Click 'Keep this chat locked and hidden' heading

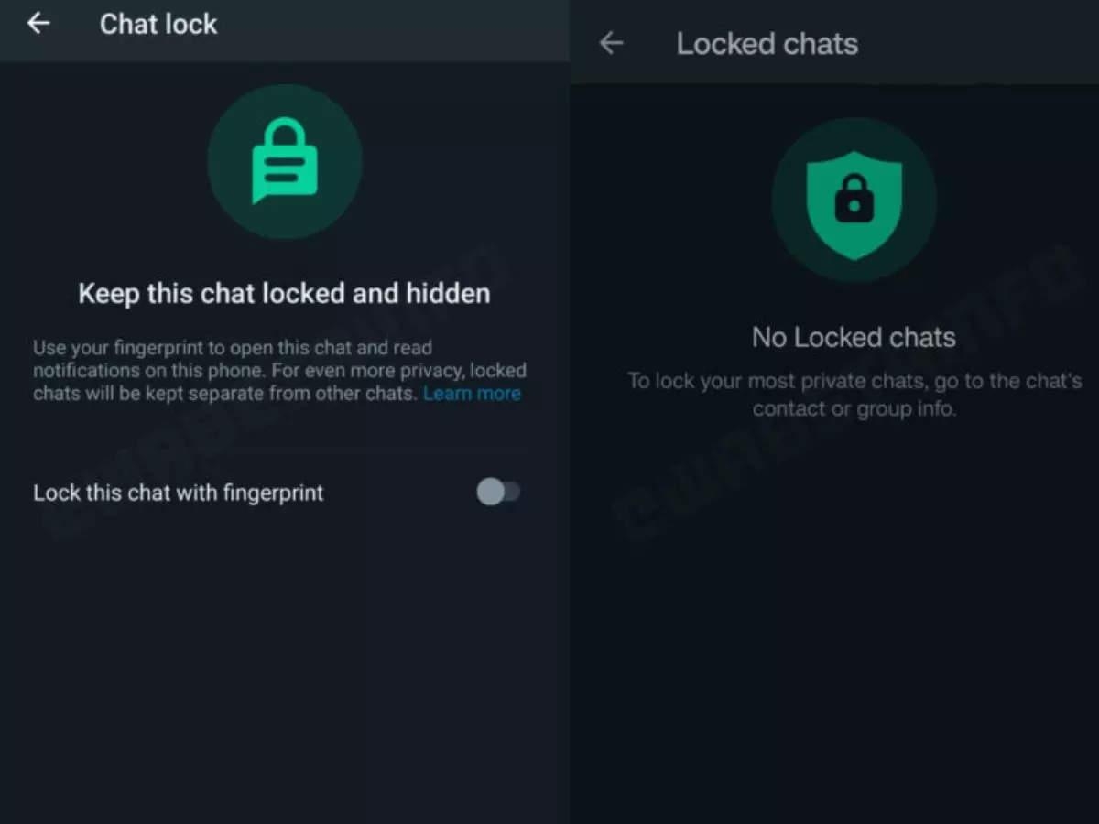[x=284, y=294]
